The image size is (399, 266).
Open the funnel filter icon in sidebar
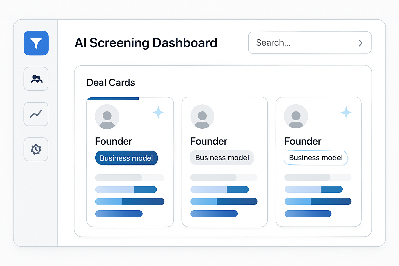click(x=36, y=43)
